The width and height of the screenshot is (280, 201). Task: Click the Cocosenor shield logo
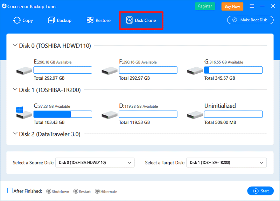(4, 6)
